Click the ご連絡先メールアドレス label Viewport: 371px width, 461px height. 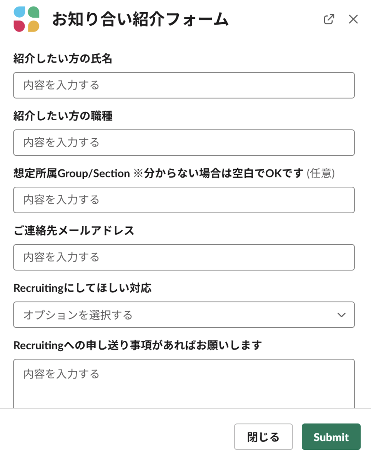74,230
